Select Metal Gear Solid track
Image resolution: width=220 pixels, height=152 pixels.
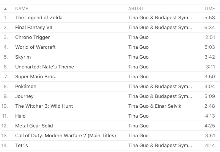click(x=110, y=126)
